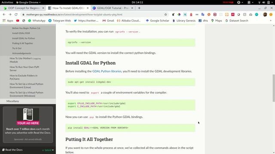Close the OOP Concept tab
Viewport: 275px width, 154px height.
43,8
